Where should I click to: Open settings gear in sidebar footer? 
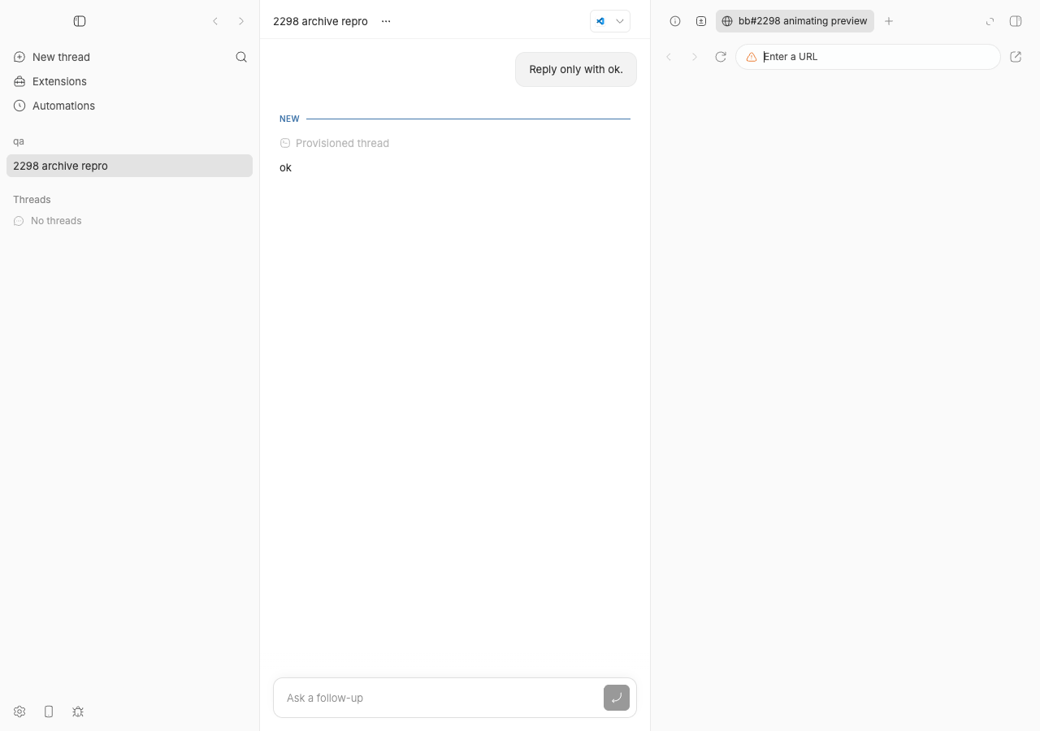19,712
